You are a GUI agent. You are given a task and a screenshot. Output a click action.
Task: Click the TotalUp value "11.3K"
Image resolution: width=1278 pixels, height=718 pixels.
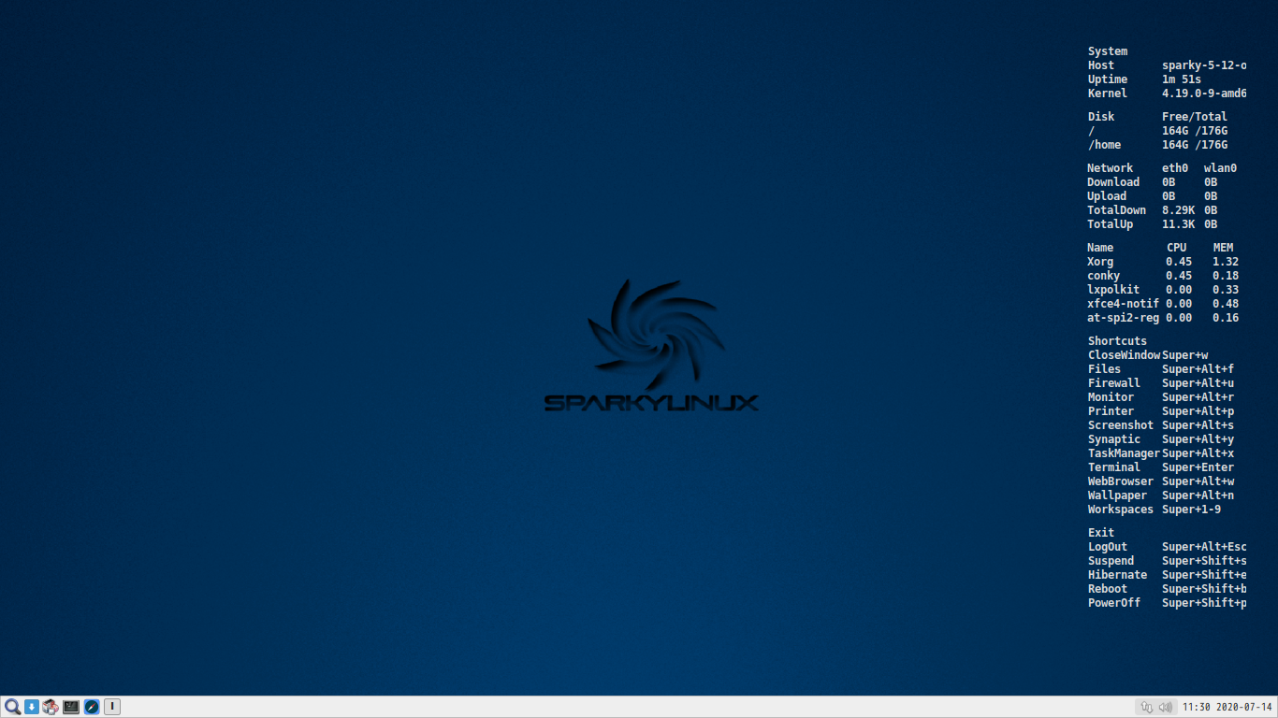click(1178, 224)
